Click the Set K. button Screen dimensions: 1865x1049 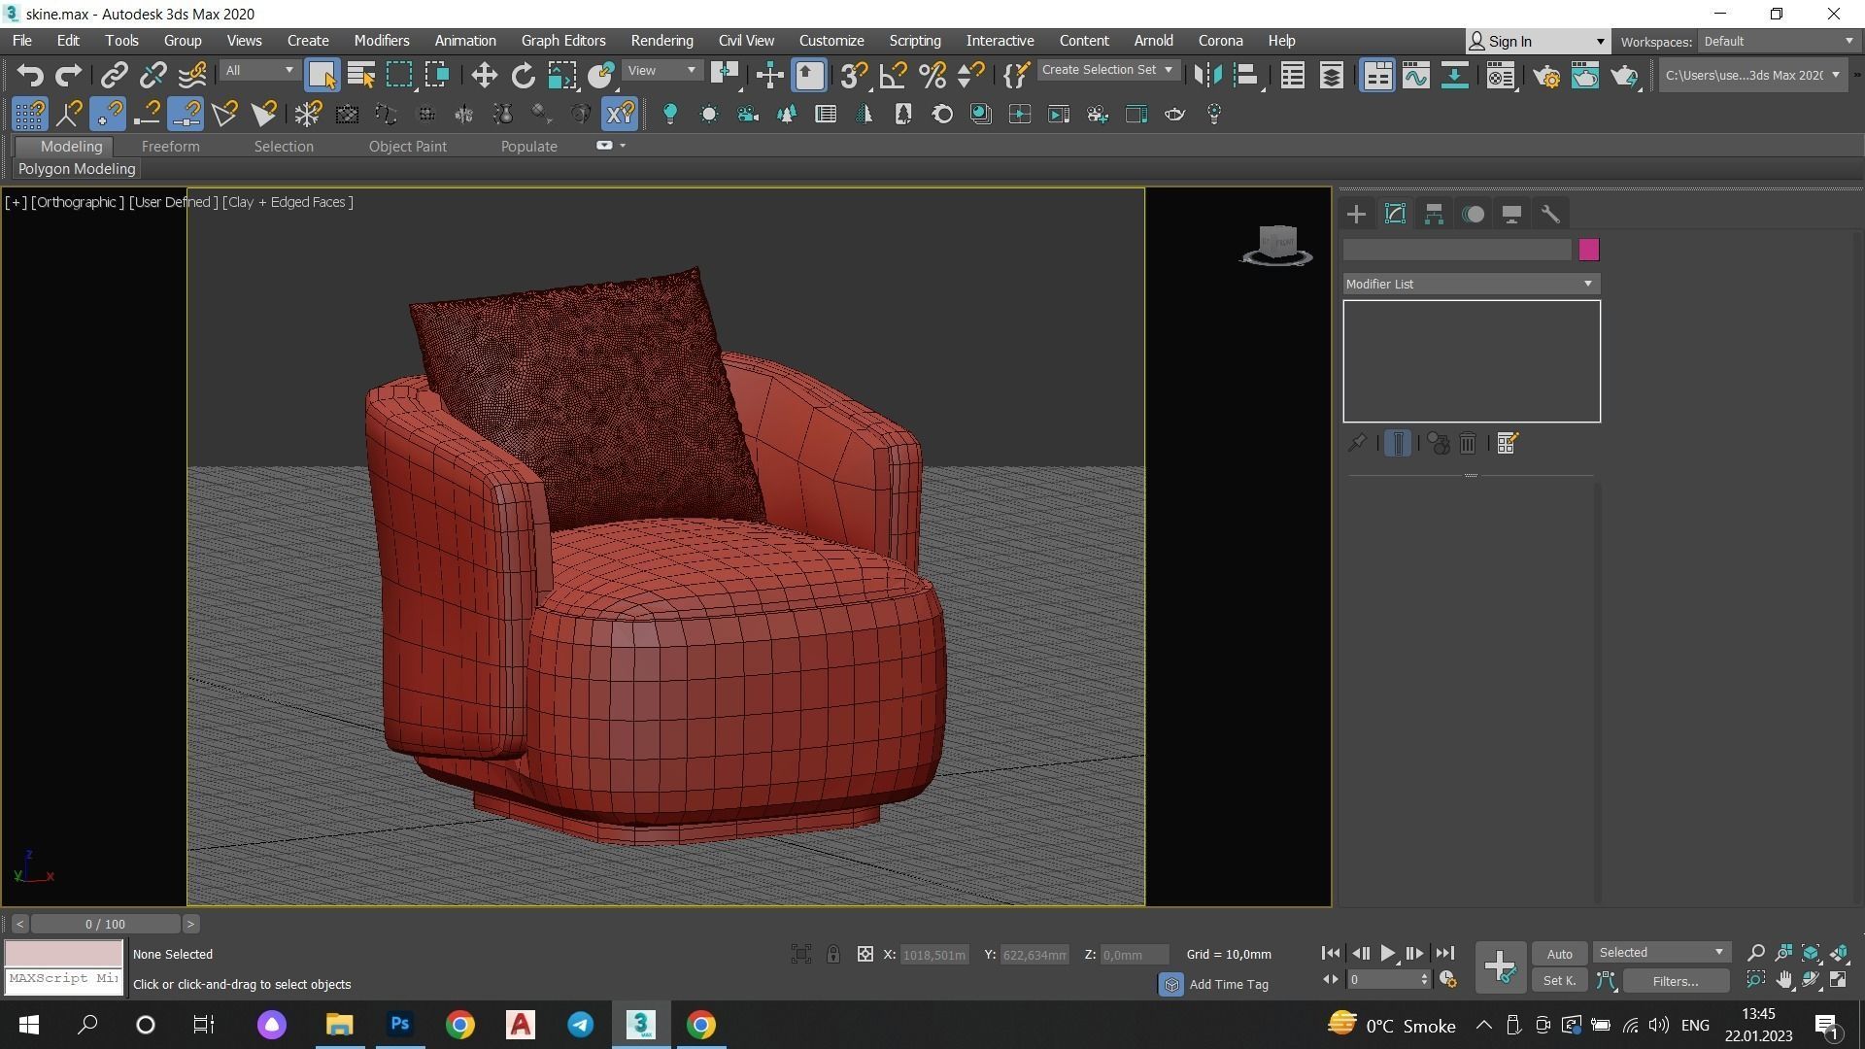coord(1559,981)
